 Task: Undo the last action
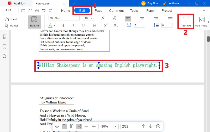44,10
